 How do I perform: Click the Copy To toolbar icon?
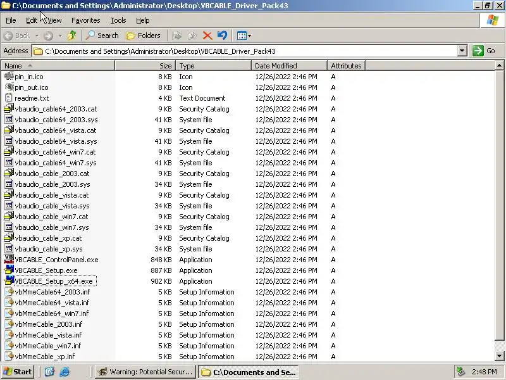point(192,35)
